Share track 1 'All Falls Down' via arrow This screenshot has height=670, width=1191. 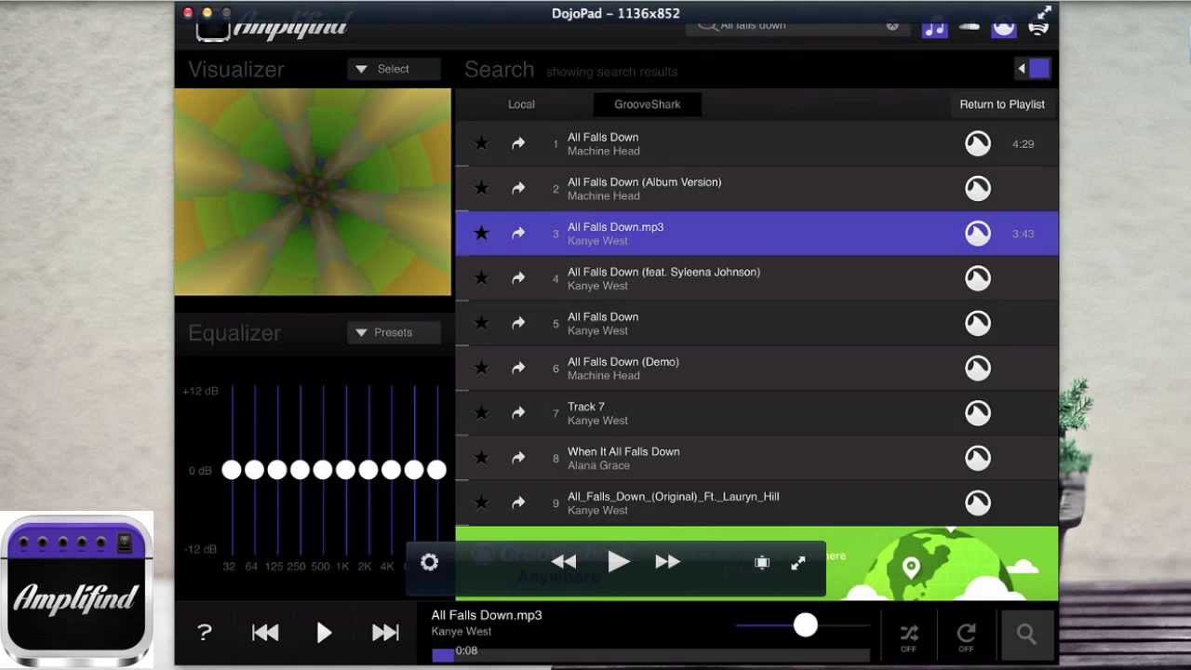click(x=518, y=143)
